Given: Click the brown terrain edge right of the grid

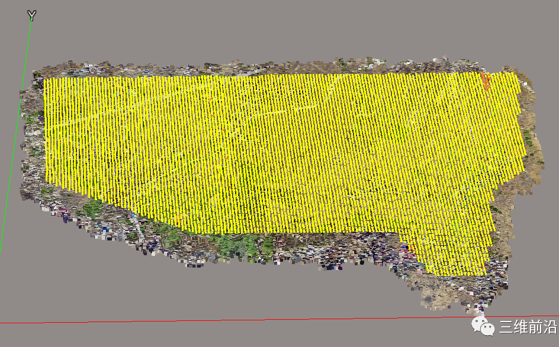Looking at the screenshot, I should coord(533,148).
